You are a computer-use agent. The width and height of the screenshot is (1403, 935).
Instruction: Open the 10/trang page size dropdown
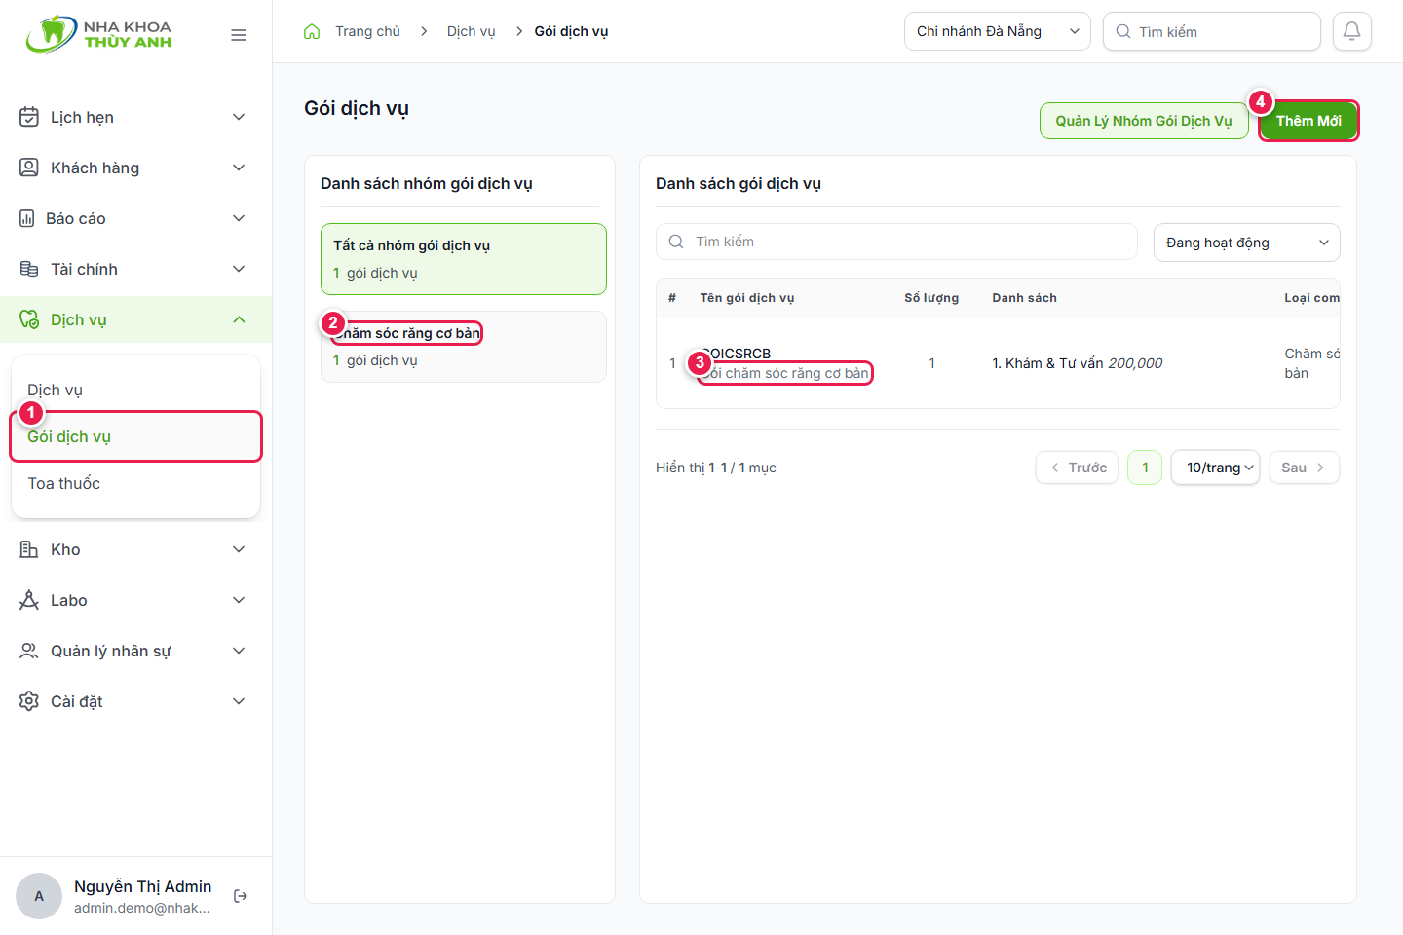click(x=1216, y=467)
